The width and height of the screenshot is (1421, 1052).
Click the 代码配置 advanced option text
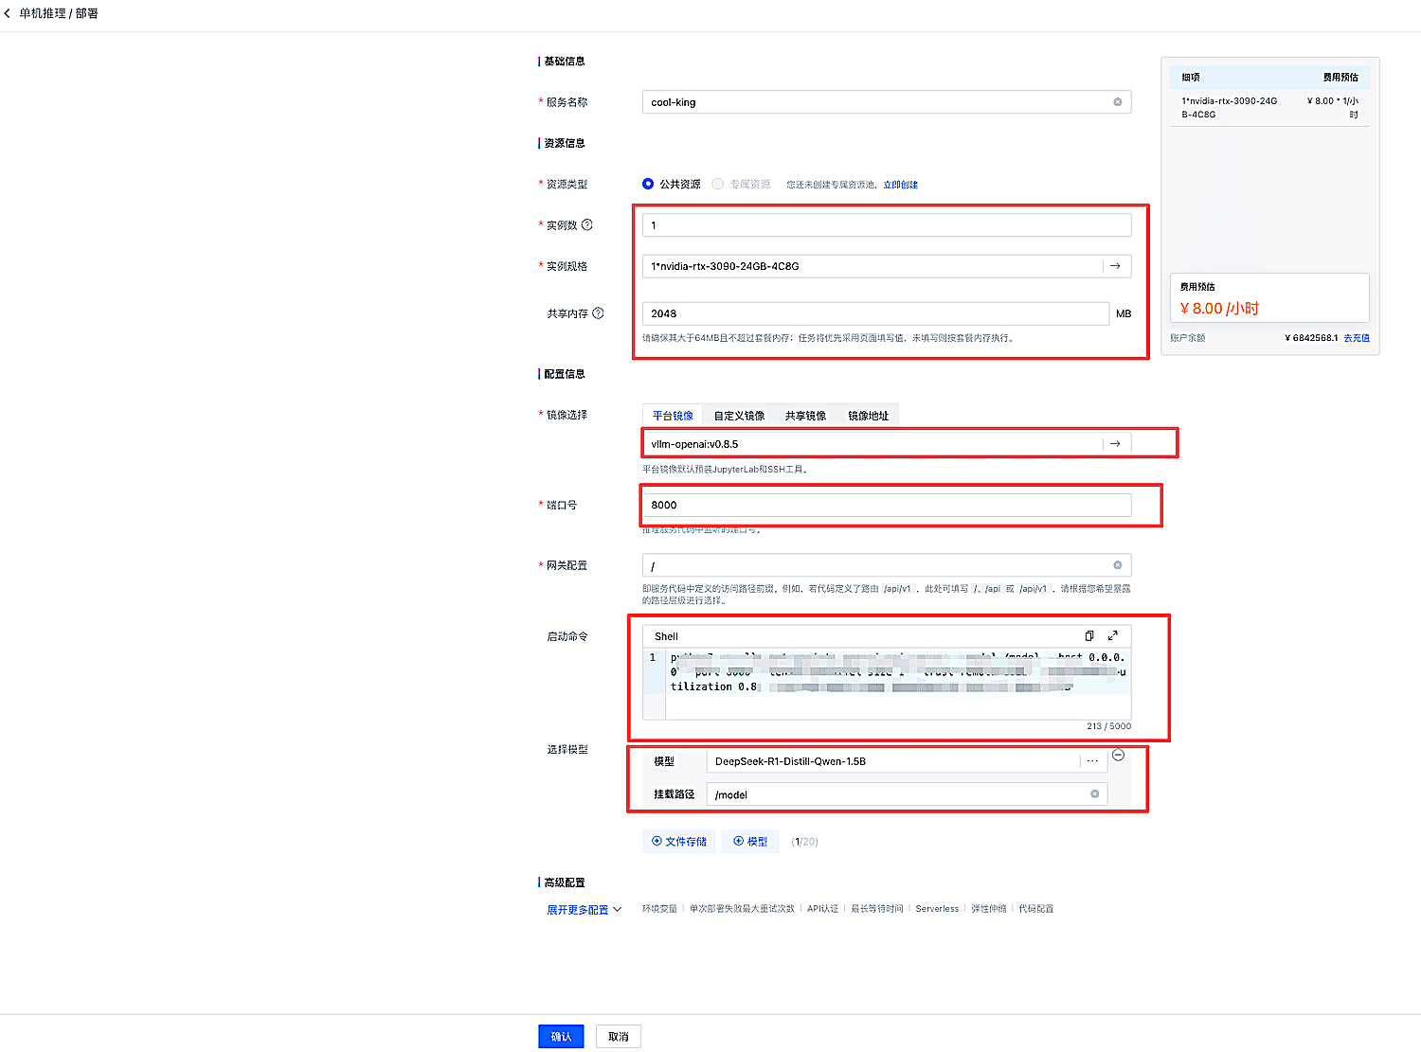point(1035,909)
